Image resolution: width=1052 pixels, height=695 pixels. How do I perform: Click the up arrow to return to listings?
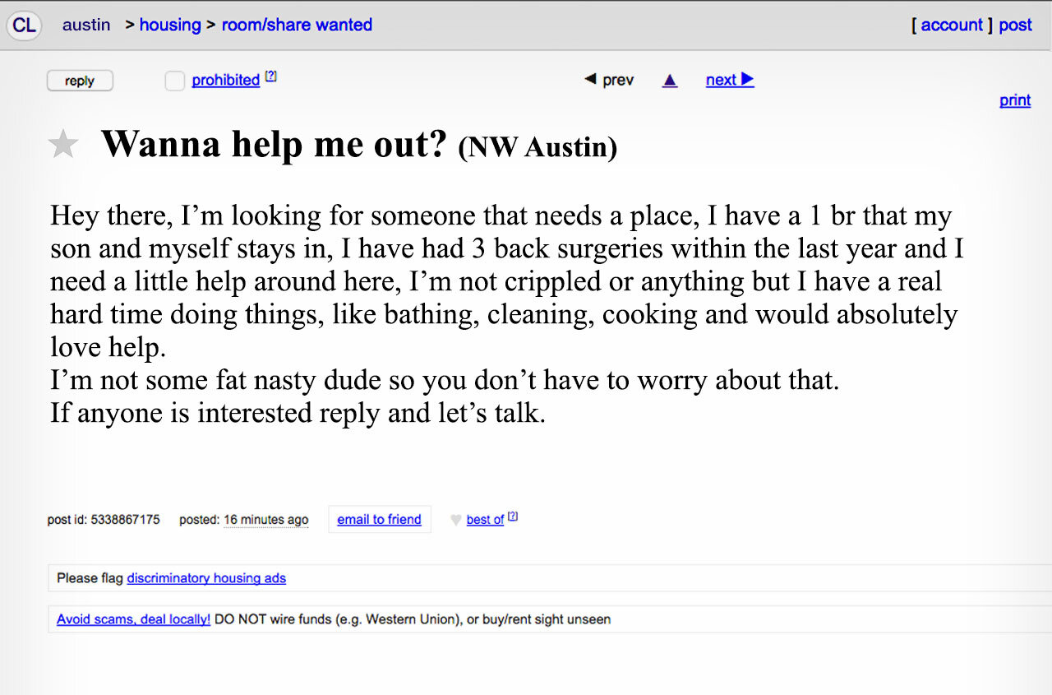pos(670,79)
